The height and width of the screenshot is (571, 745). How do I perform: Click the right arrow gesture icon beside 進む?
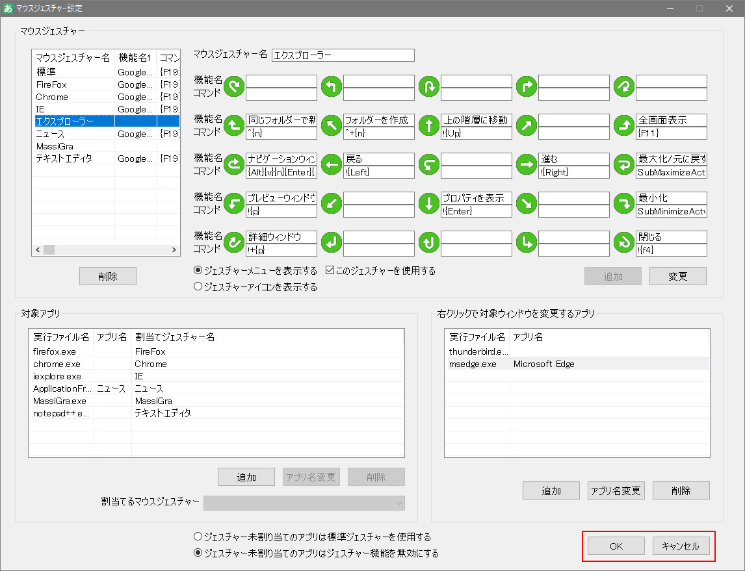(x=526, y=165)
